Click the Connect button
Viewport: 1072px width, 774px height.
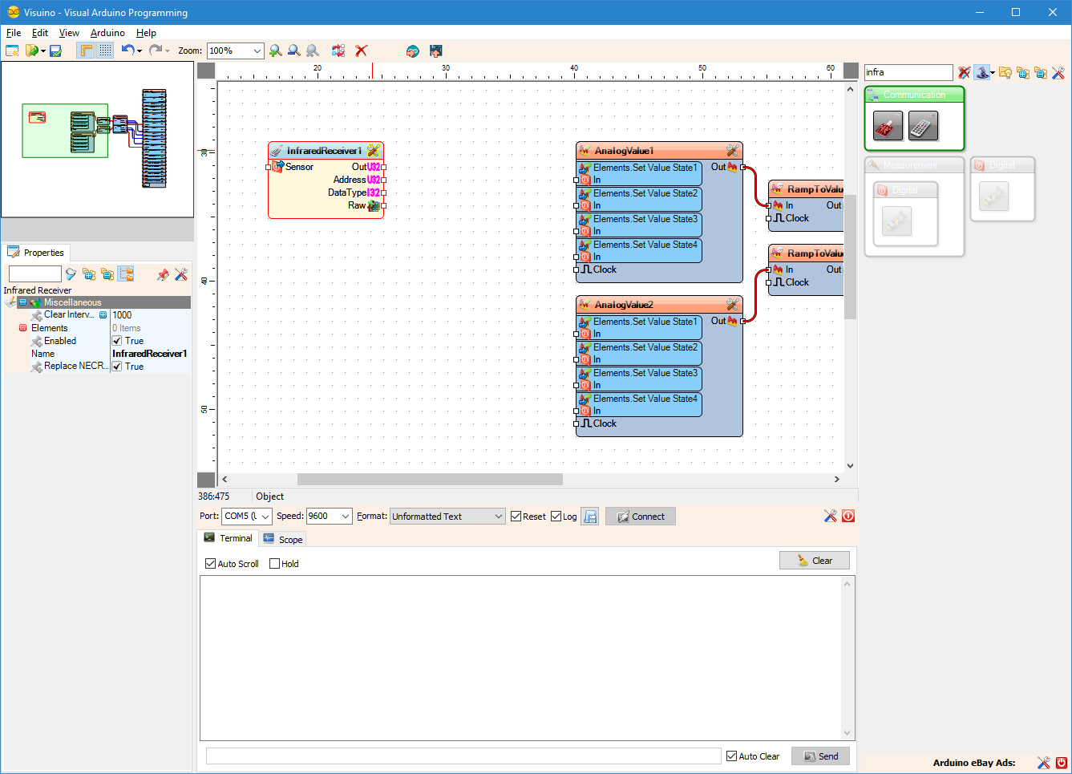click(640, 516)
